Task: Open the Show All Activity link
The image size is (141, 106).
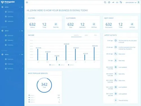Action: tap(123, 100)
